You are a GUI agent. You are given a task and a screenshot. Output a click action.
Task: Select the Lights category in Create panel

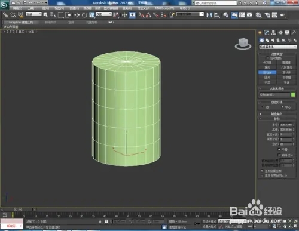(x=273, y=41)
